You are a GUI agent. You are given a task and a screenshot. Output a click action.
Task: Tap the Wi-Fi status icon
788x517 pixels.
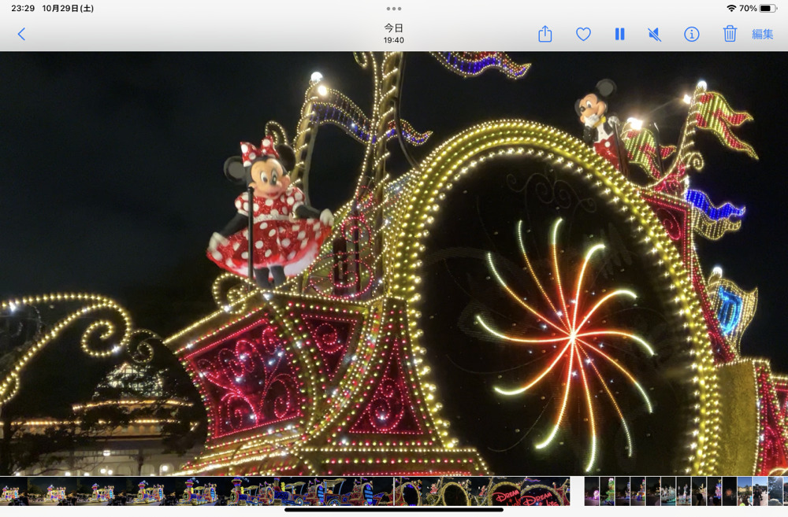(x=731, y=8)
